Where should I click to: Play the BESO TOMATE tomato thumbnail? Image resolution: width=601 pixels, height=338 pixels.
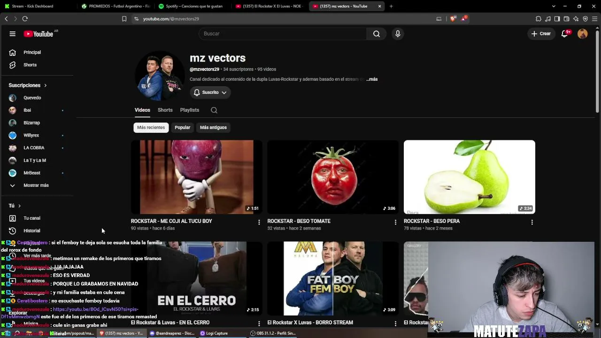[x=333, y=177]
